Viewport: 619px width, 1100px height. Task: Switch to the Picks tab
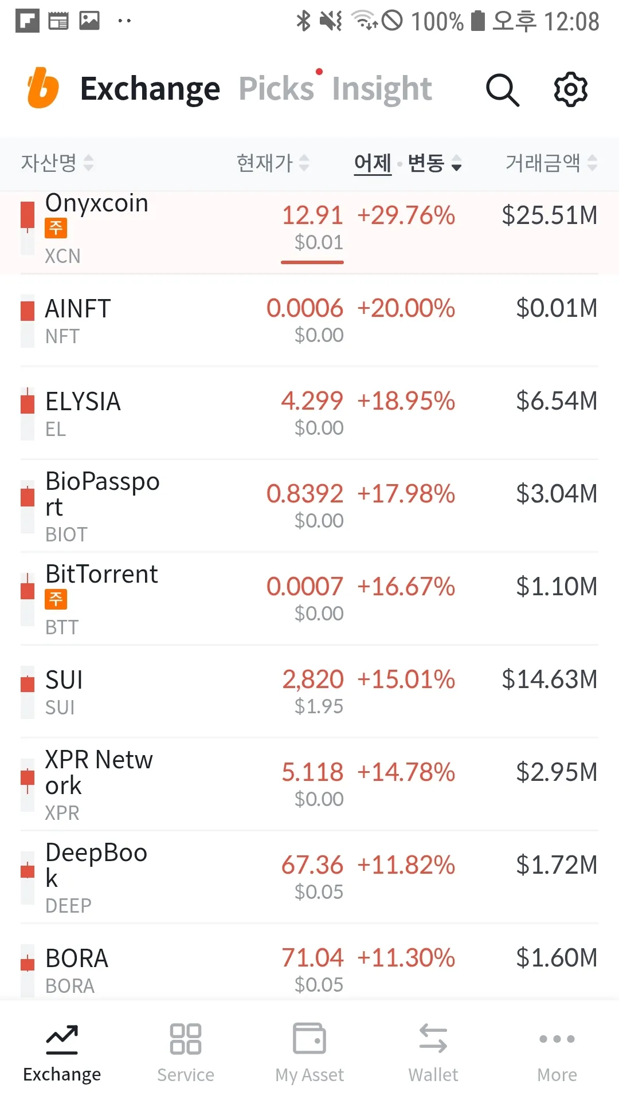click(x=276, y=89)
